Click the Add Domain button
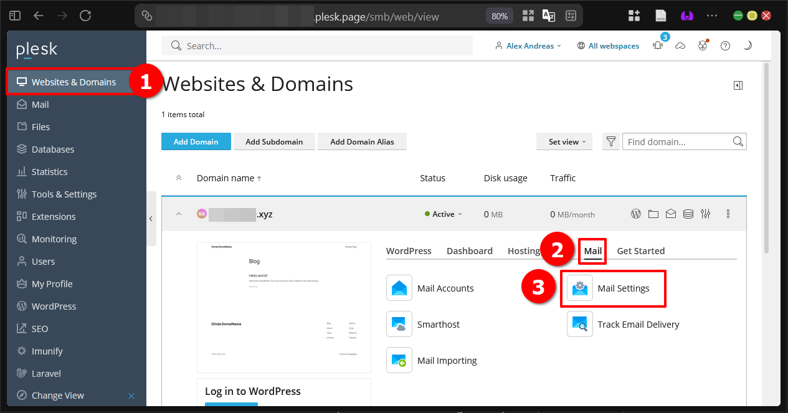Screen dimensions: 788x413 pos(196,141)
